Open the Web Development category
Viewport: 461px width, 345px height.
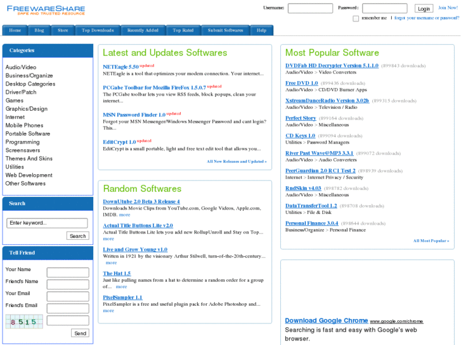click(29, 175)
